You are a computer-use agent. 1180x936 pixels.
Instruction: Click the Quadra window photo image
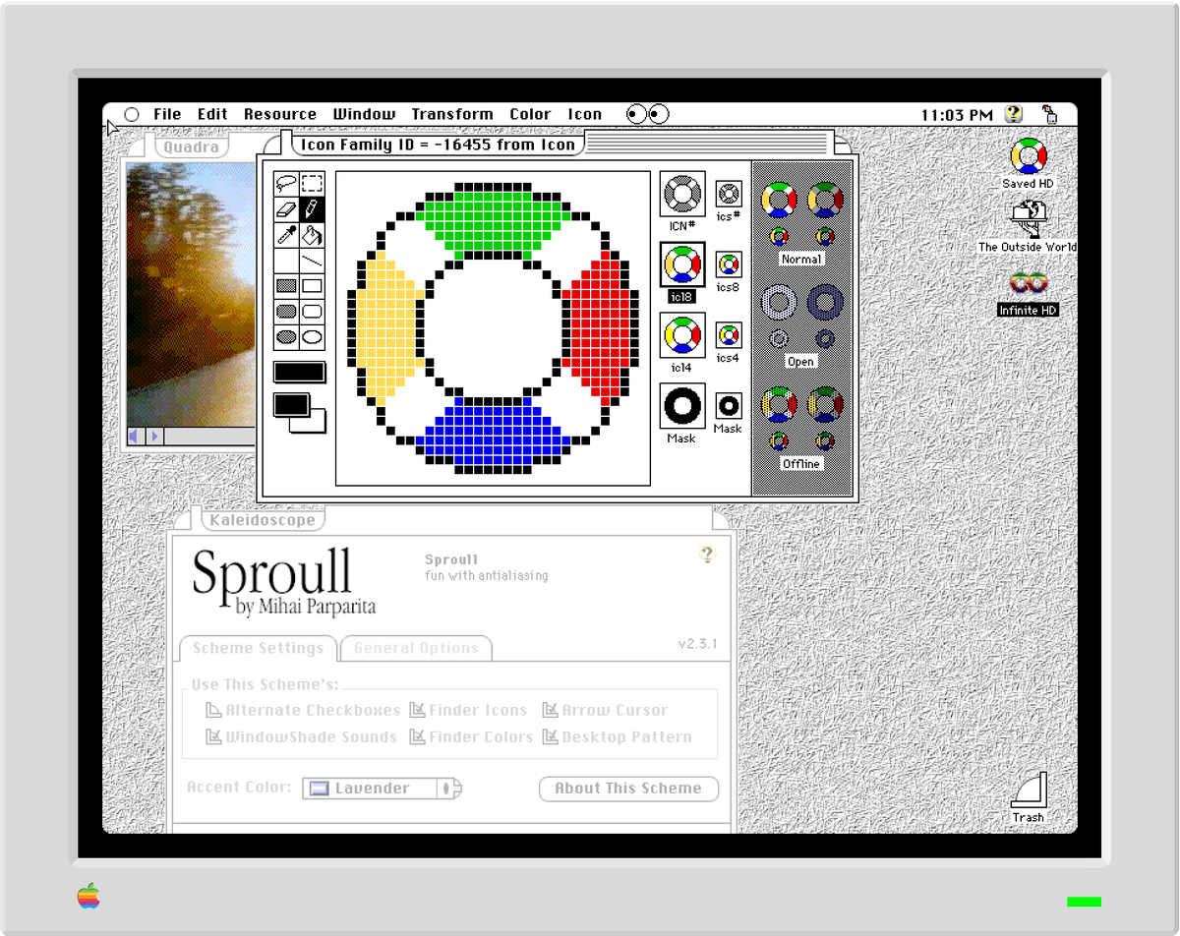[191, 294]
